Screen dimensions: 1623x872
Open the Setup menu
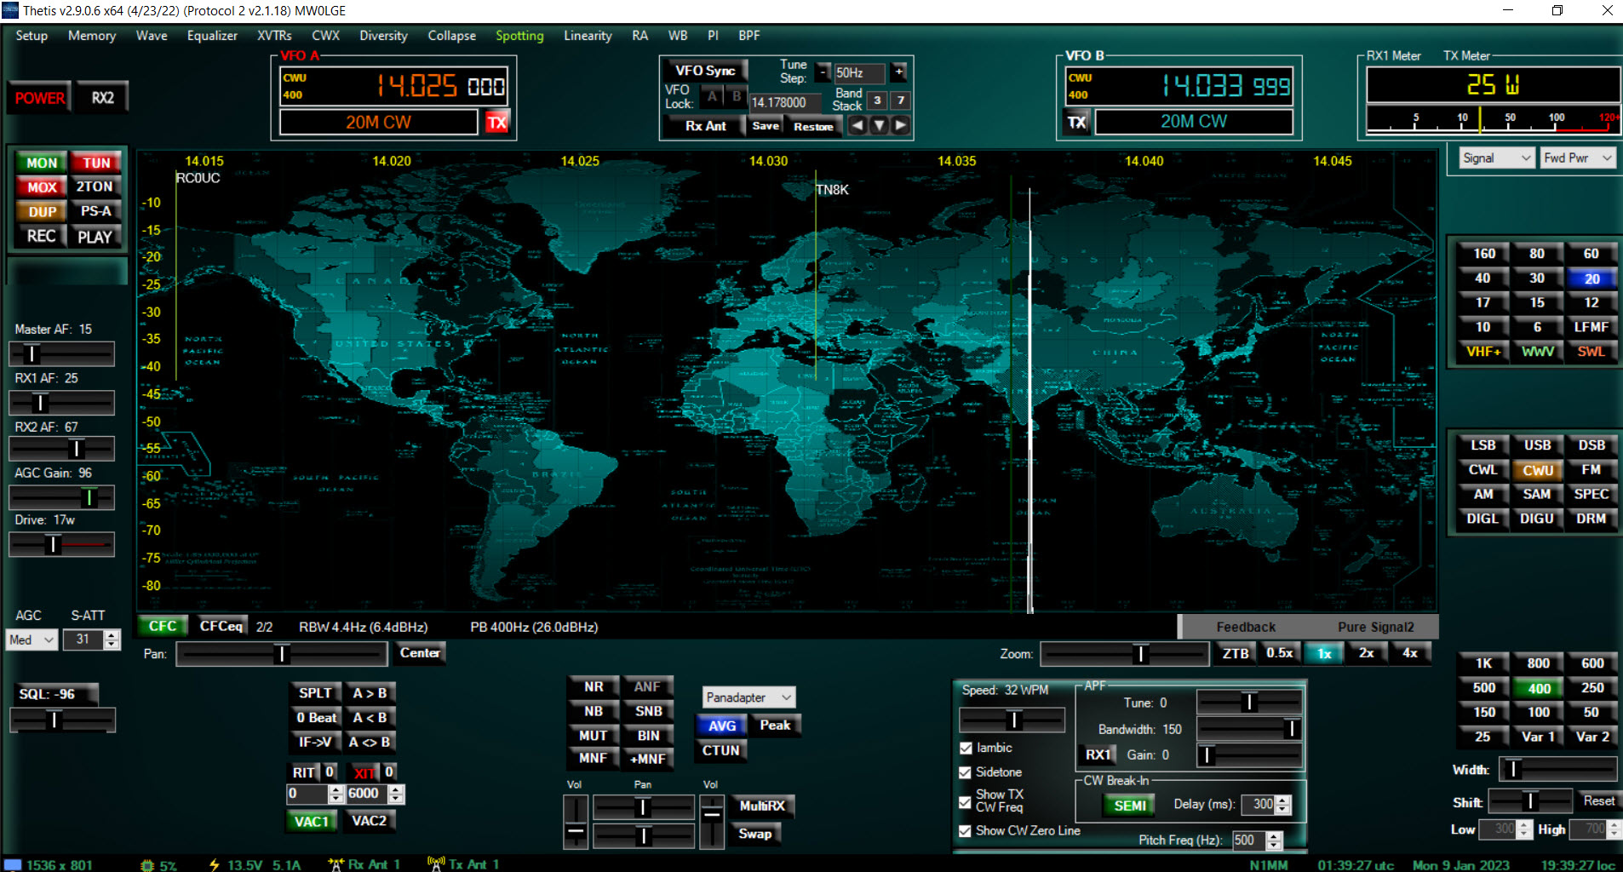(x=32, y=36)
